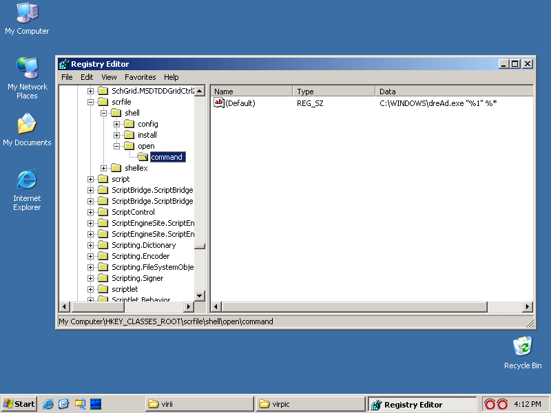551x413 pixels.
Task: Open the Edit menu
Action: point(87,77)
